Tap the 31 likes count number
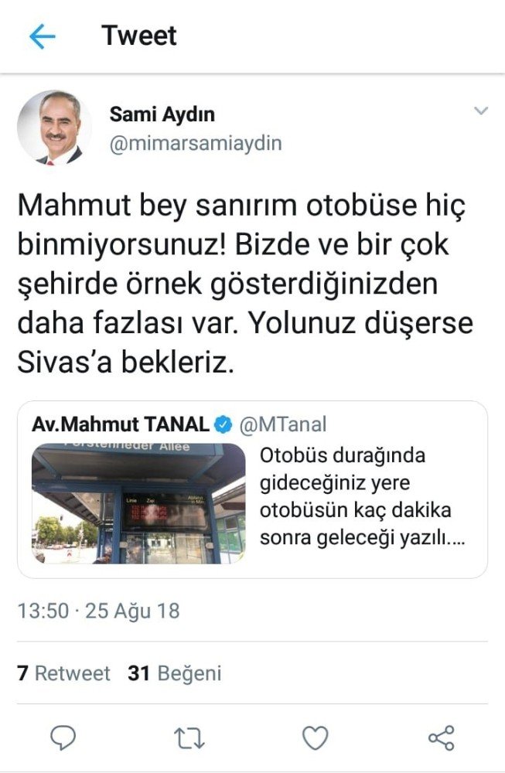The width and height of the screenshot is (505, 773). coord(138,673)
